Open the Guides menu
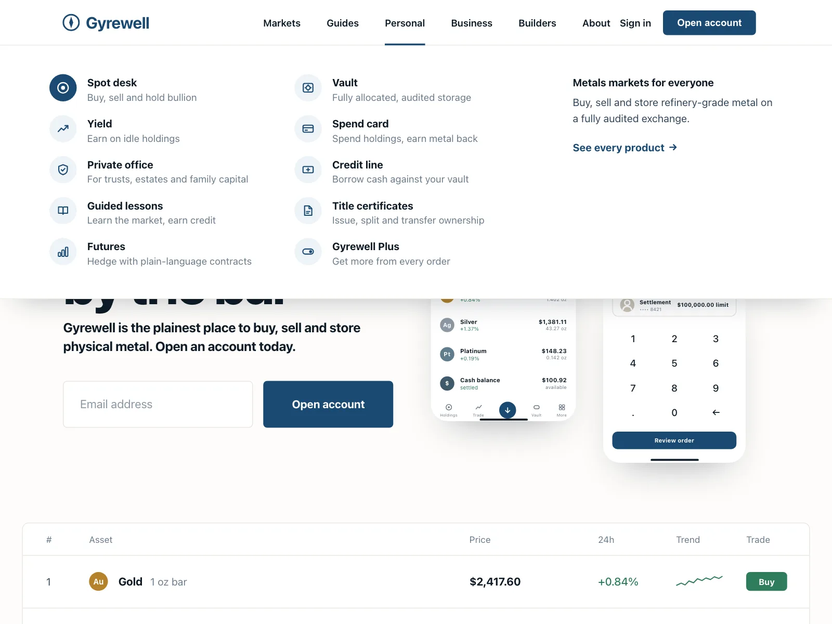Viewport: 832px width, 624px height. [x=343, y=23]
